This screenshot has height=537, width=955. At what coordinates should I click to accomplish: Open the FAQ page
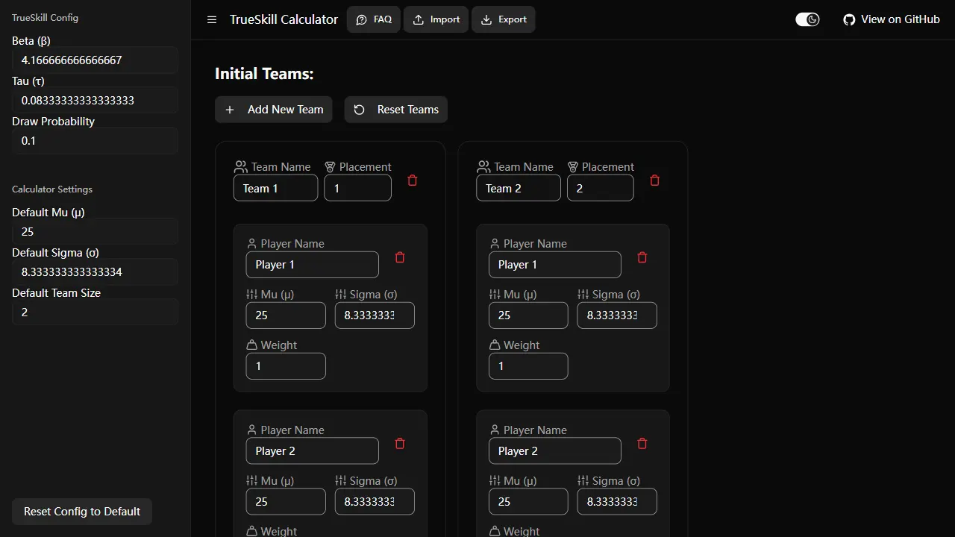374,19
